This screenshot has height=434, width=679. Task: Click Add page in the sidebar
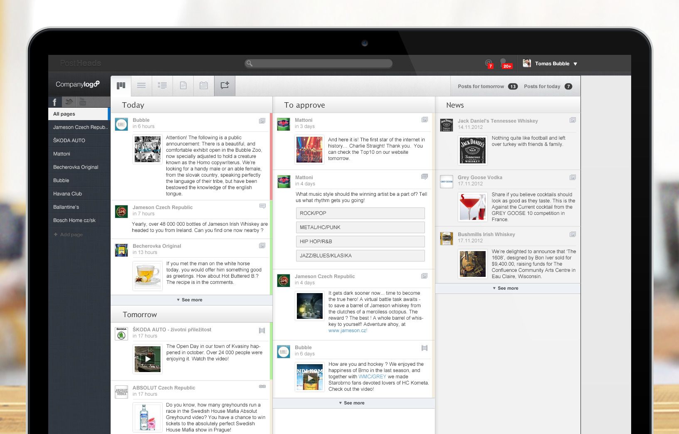coord(68,234)
